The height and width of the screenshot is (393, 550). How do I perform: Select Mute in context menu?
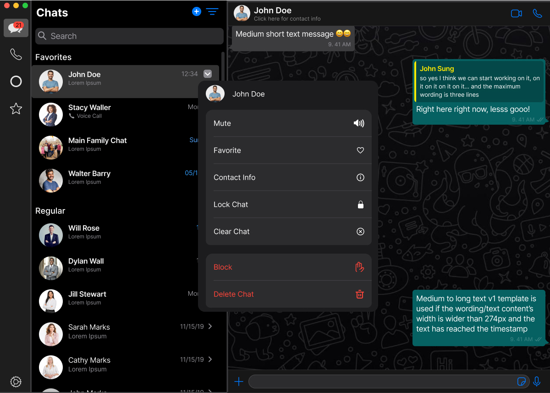289,123
